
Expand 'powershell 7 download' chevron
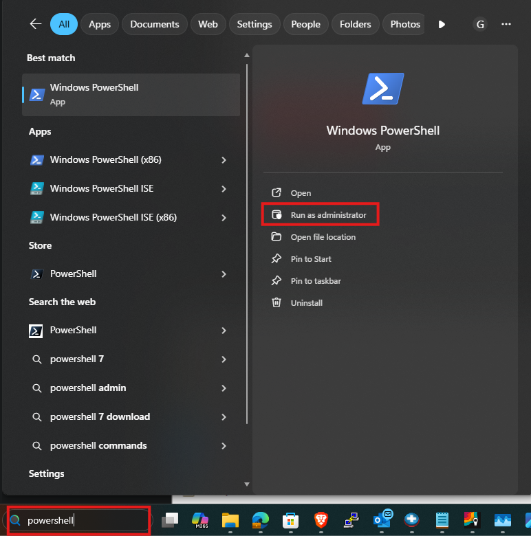tap(224, 417)
